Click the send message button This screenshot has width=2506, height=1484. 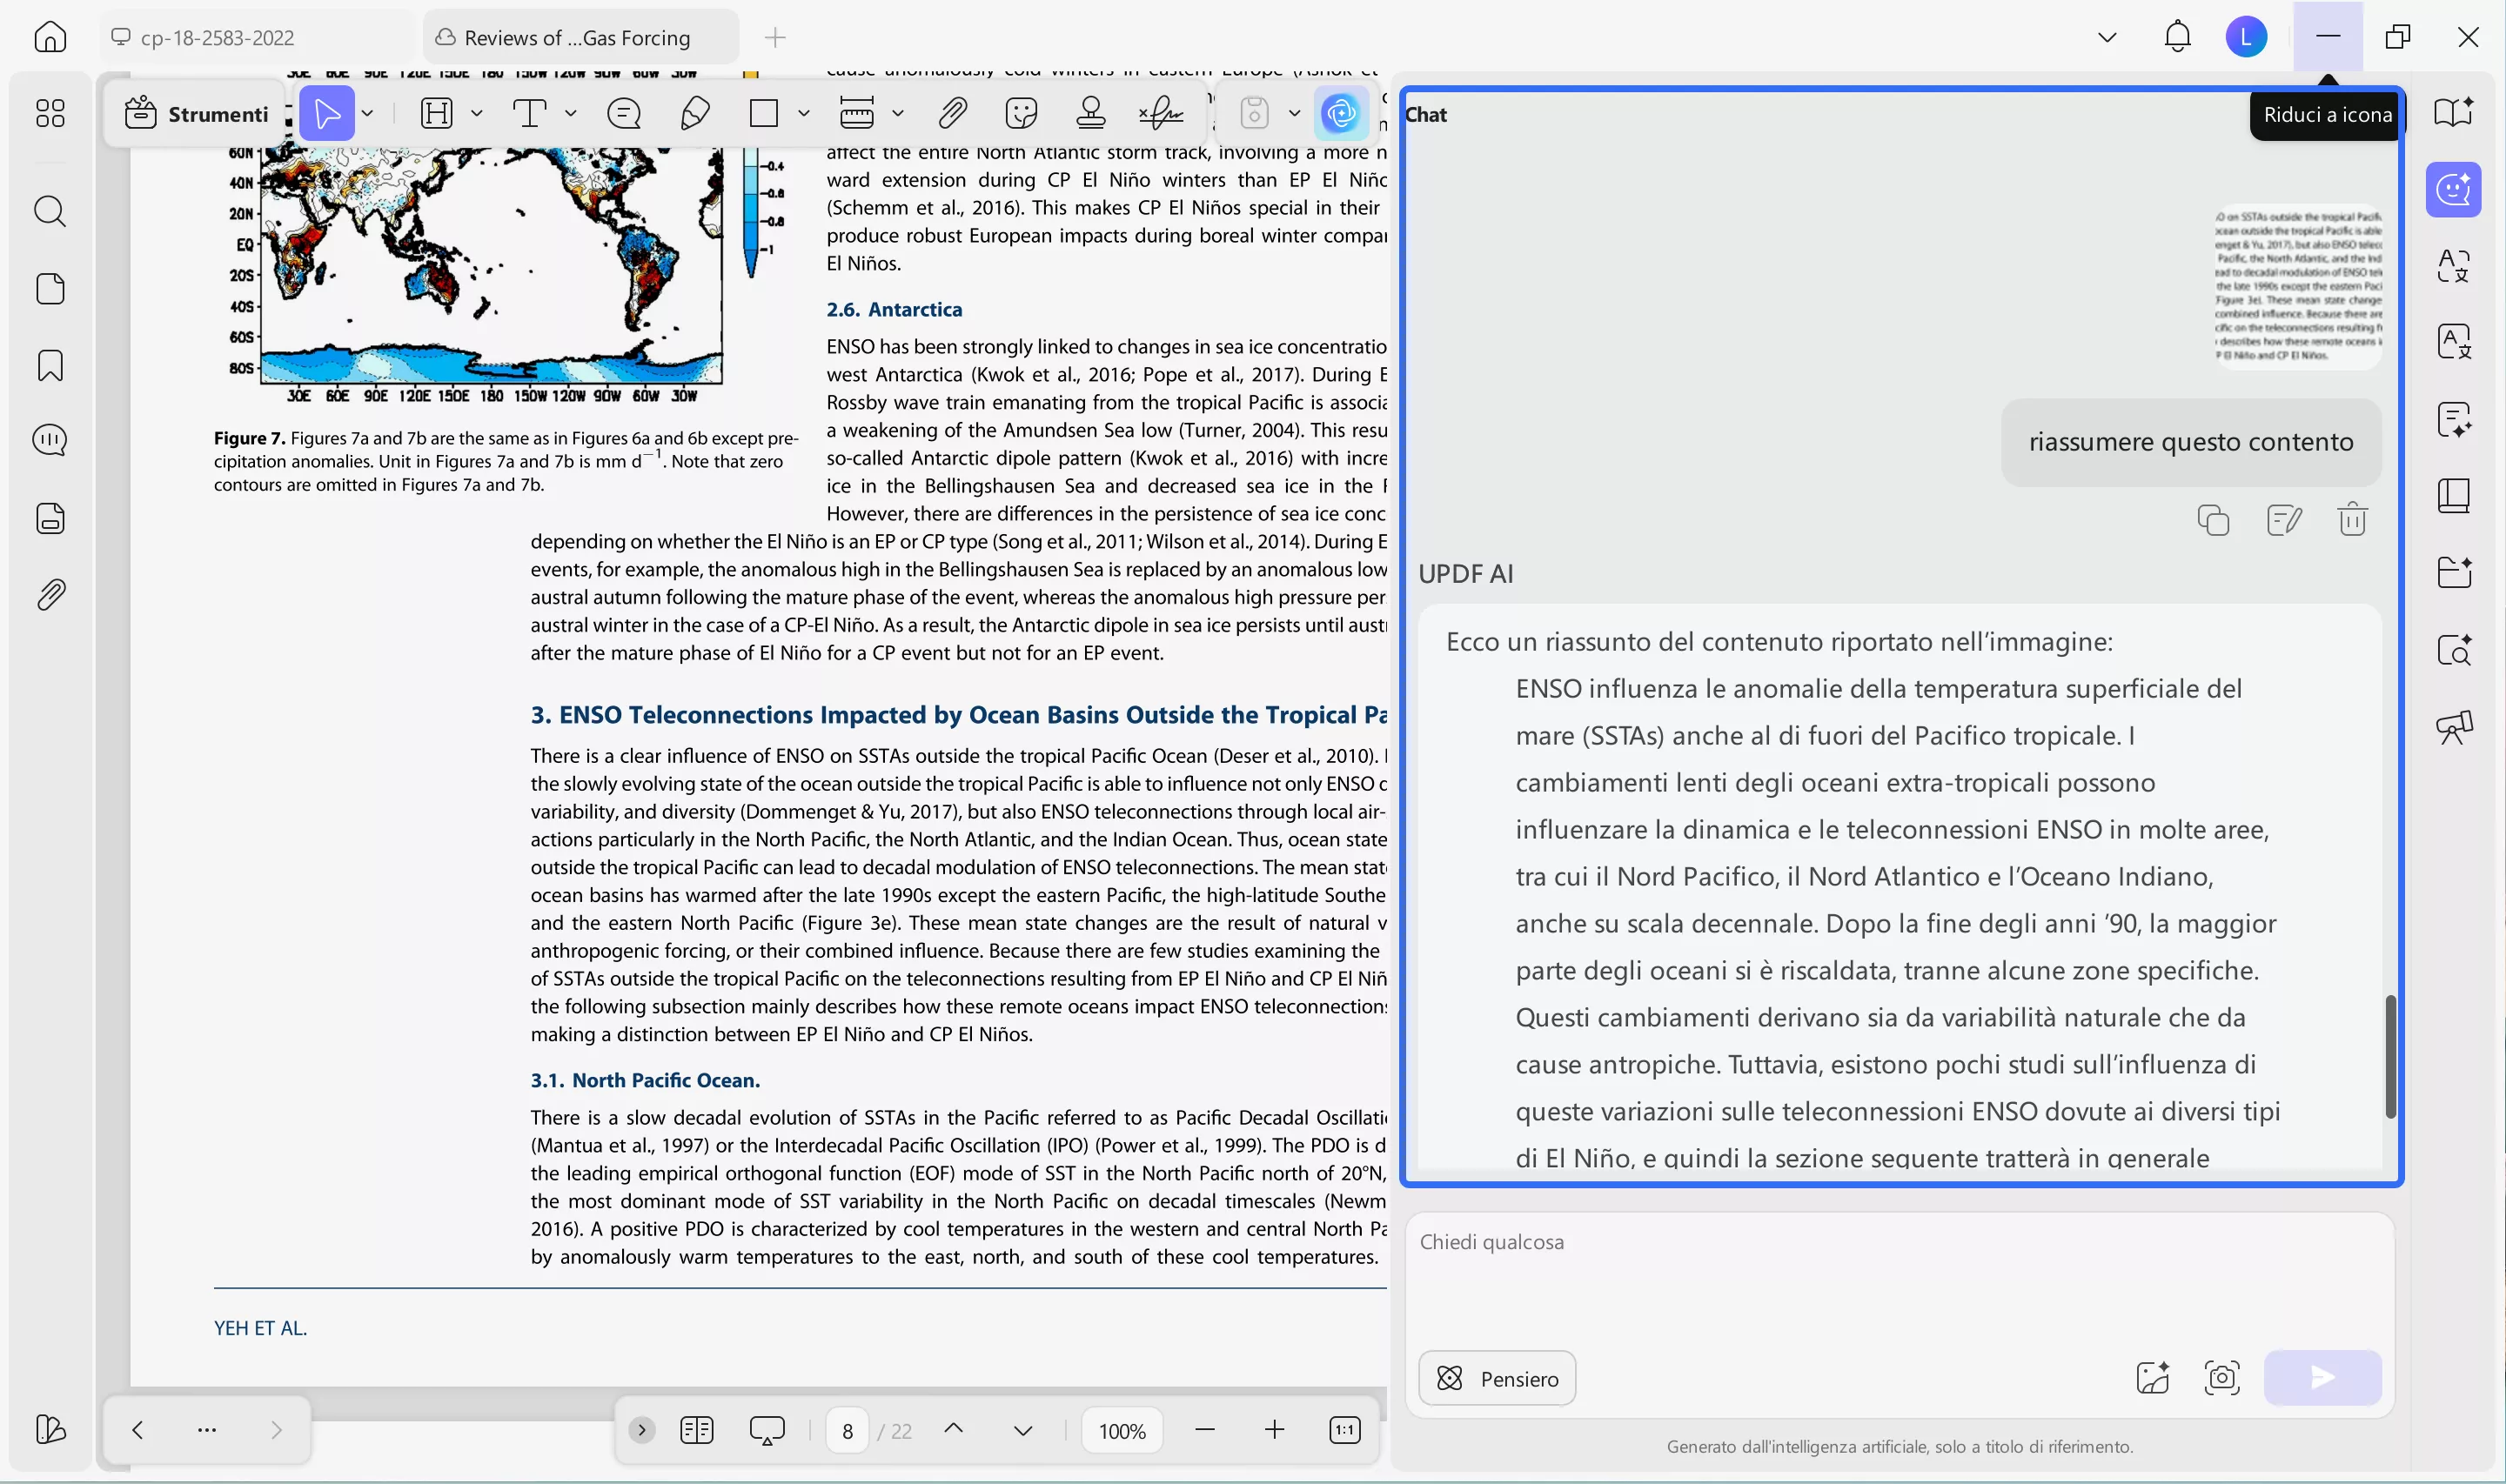tap(2322, 1378)
